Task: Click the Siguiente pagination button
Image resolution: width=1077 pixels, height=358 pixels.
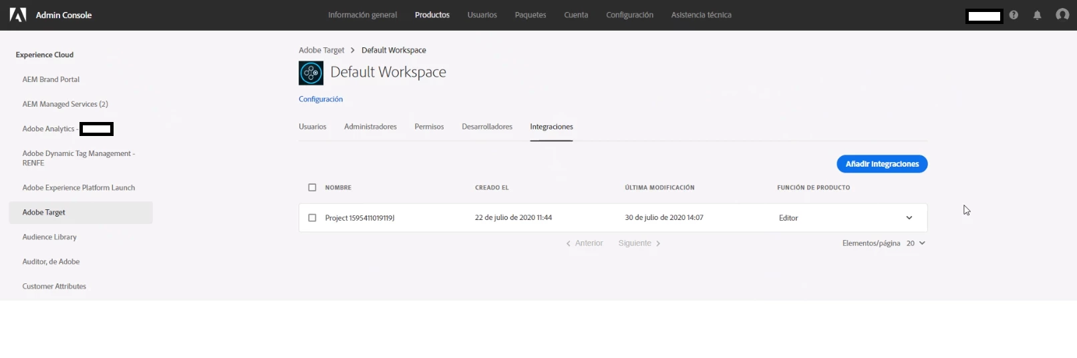Action: 639,243
